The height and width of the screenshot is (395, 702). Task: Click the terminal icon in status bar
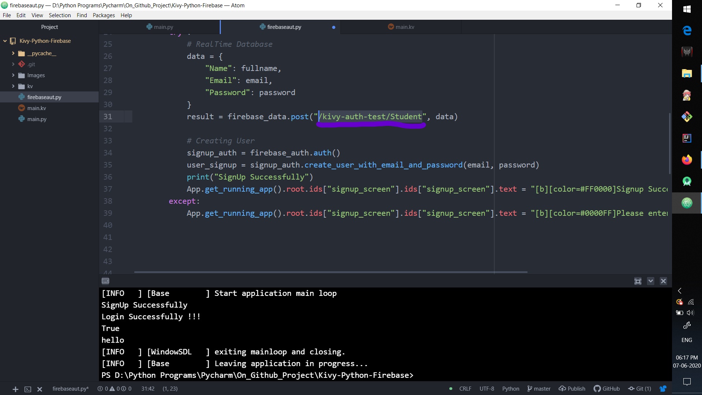(28, 389)
